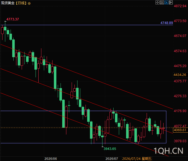Screen dimensions: 188x161
Task: Click the 2026/06 date axis label
Action: point(51,159)
